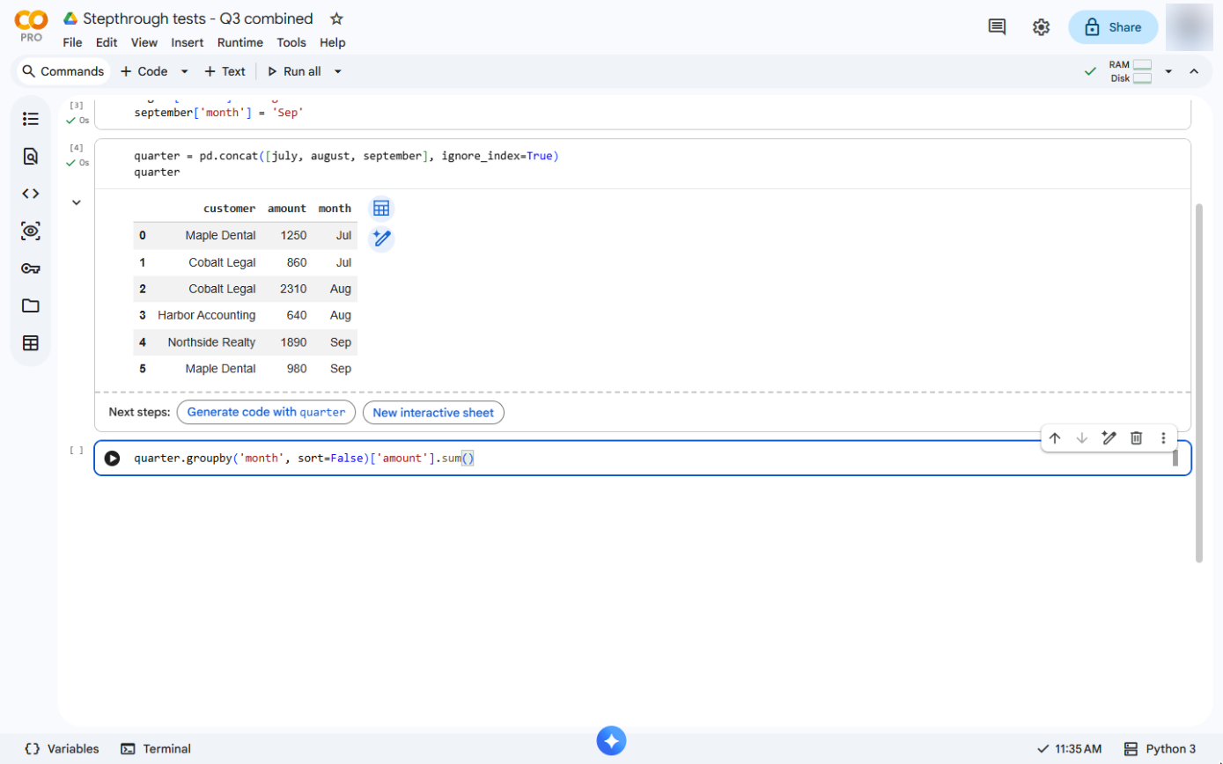
Task: Open the Runtime menu
Action: (240, 42)
